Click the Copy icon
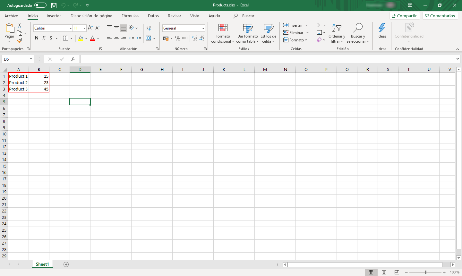Viewport: 462px width, 276px height. (20, 33)
